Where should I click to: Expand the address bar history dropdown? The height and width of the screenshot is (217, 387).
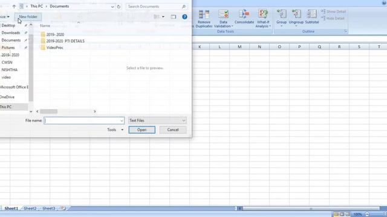[112, 7]
